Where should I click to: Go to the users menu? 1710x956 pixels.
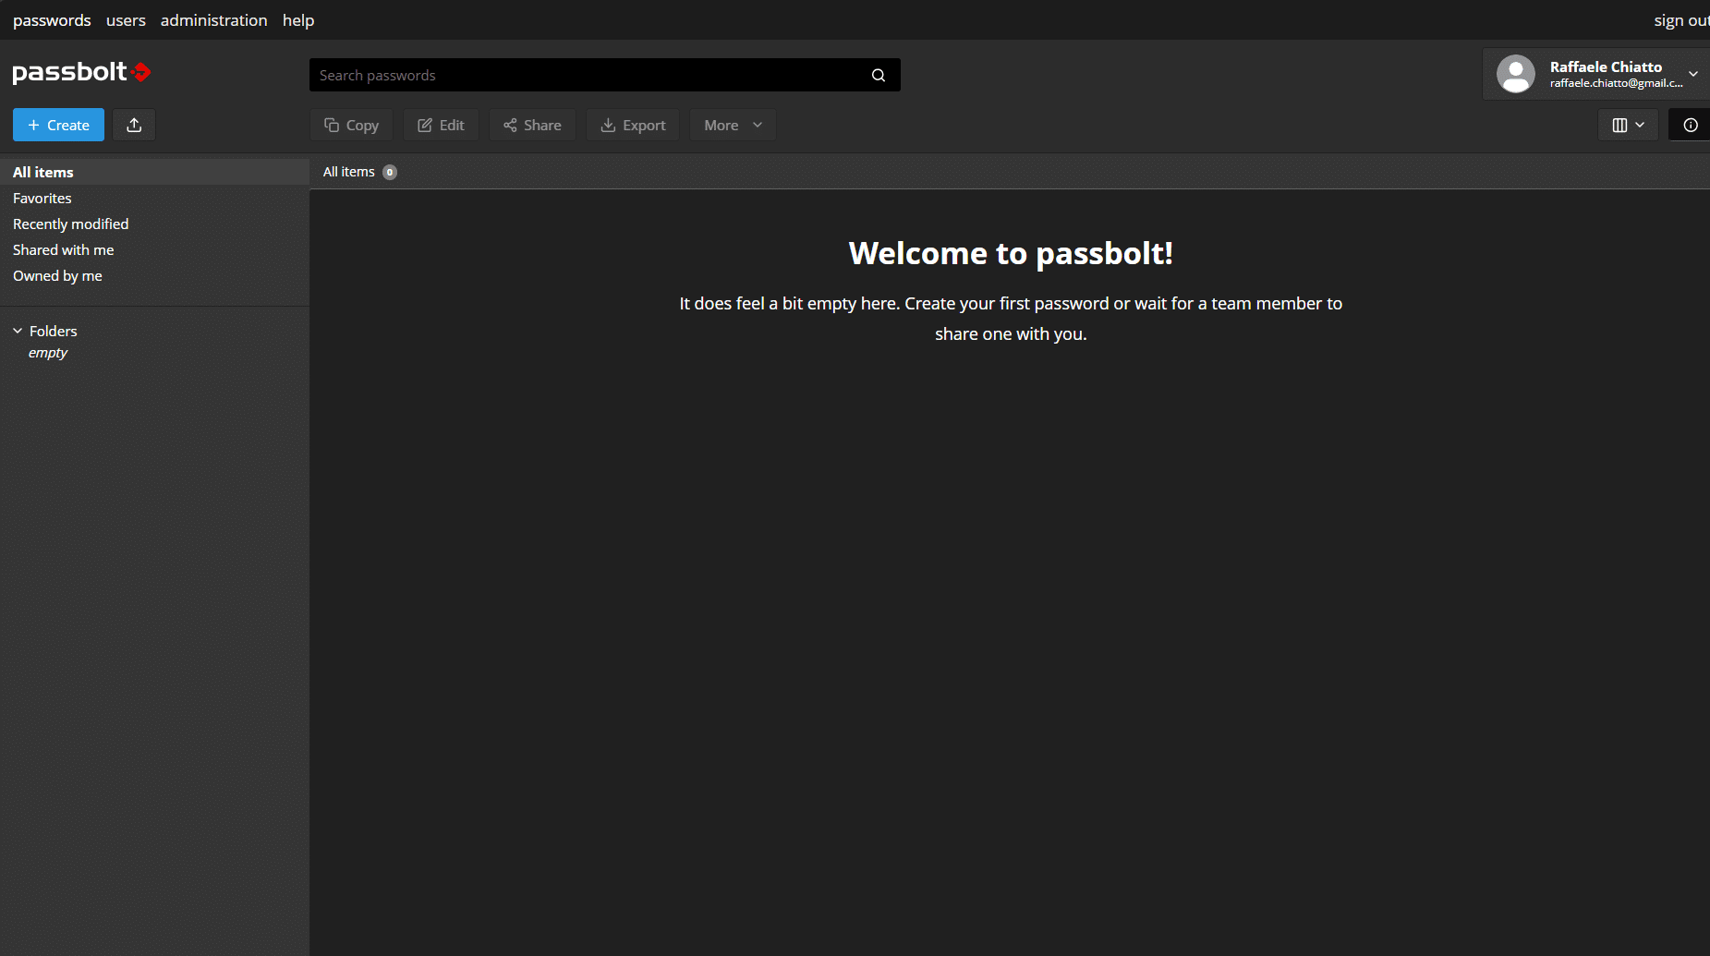click(x=126, y=20)
